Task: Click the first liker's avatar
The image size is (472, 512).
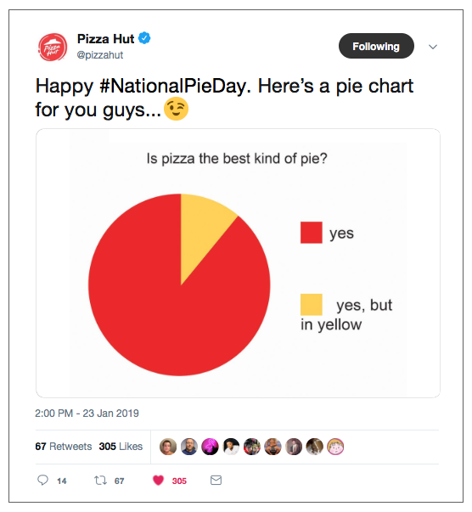Action: click(x=168, y=447)
